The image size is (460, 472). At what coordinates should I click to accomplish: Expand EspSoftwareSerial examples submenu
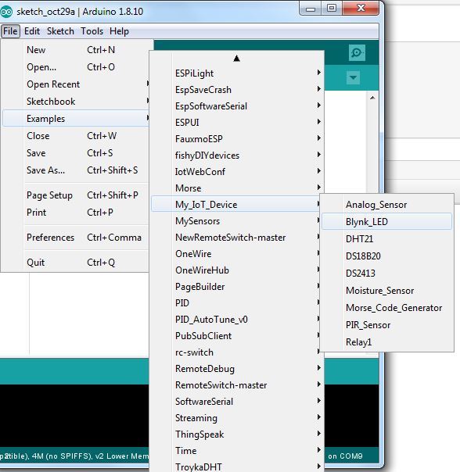click(x=236, y=106)
